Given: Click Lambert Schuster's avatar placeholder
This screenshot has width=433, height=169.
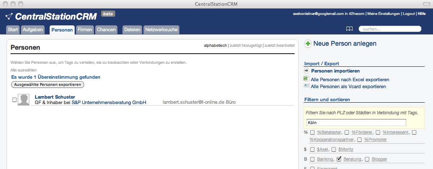Looking at the screenshot, I should (24, 100).
